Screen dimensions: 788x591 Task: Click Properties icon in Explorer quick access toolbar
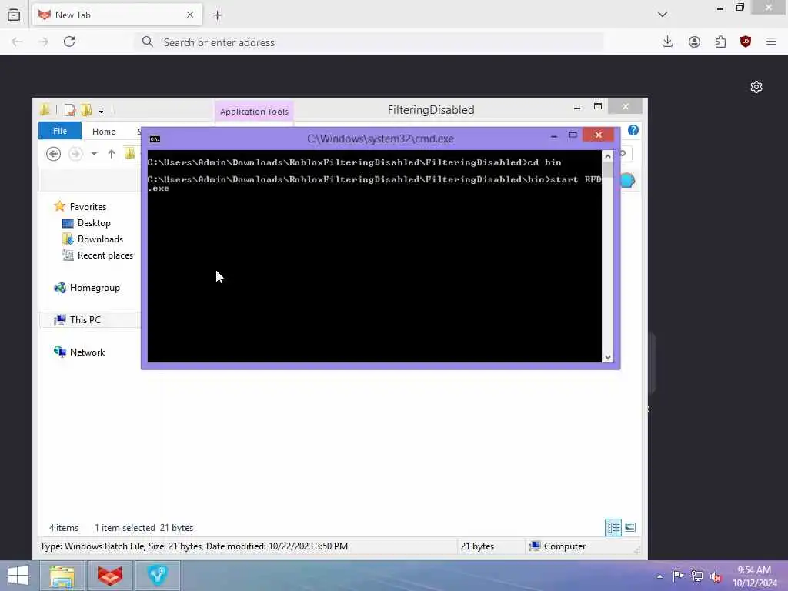[70, 109]
